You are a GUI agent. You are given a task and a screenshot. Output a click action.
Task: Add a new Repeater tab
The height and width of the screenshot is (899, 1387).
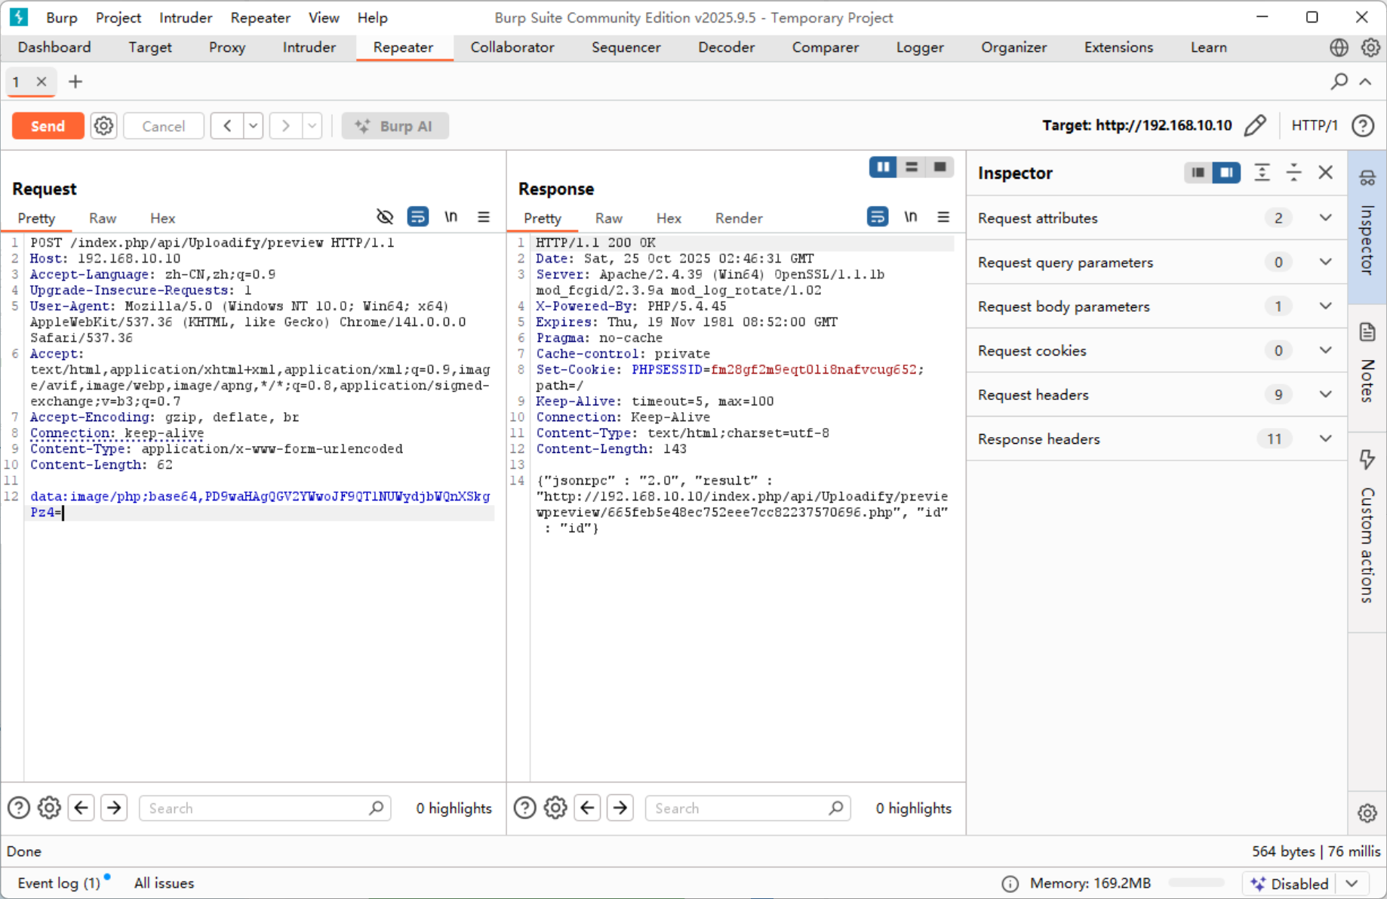75,82
